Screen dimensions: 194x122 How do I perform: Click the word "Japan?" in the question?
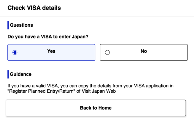pyautogui.click(x=80, y=37)
